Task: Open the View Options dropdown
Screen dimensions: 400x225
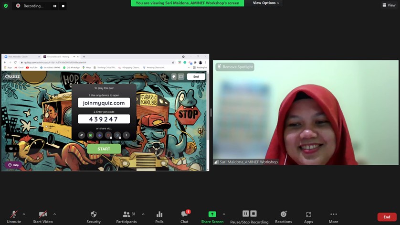Action: [x=266, y=3]
